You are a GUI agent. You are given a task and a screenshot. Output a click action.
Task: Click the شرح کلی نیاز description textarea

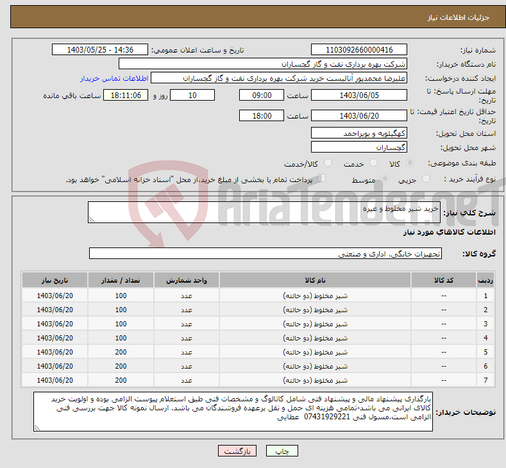(x=264, y=212)
